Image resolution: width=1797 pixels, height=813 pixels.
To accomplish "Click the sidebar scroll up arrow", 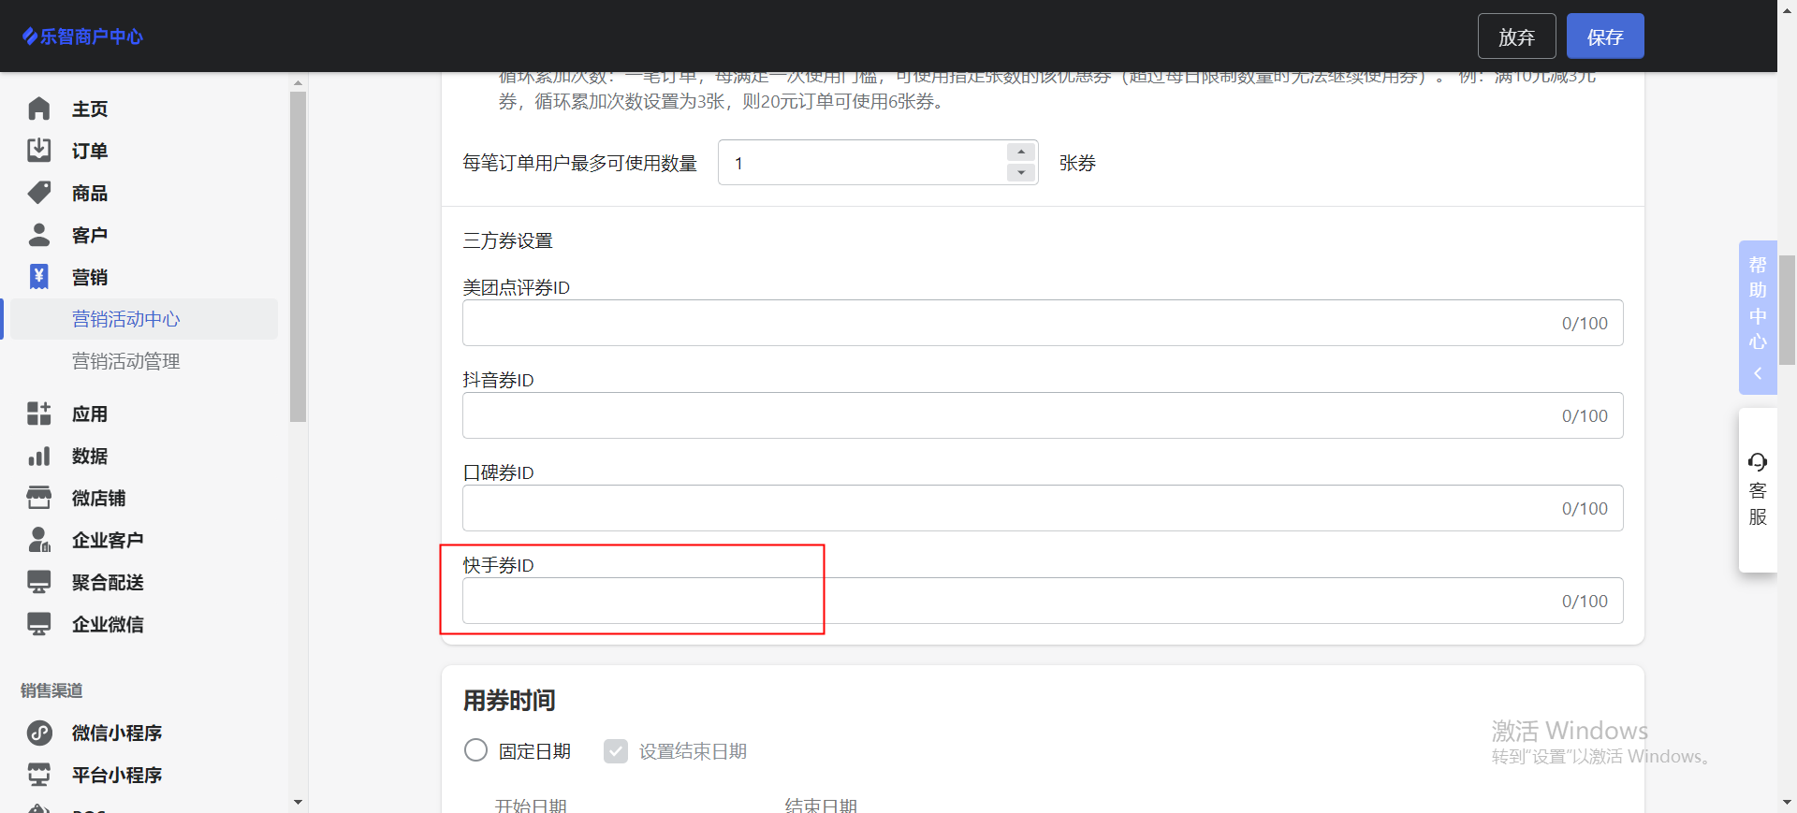I will point(298,82).
